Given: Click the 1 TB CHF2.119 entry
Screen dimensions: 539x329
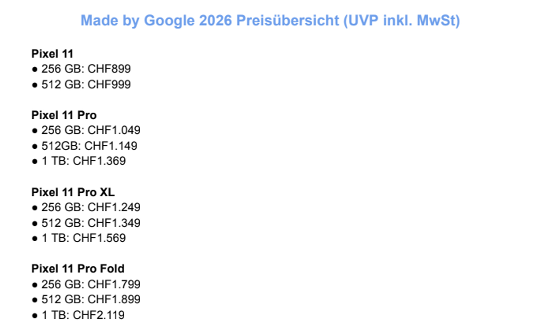Looking at the screenshot, I should tap(78, 315).
